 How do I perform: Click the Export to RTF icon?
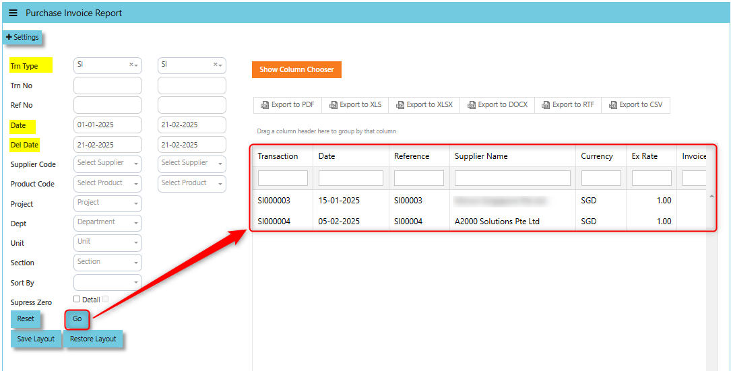click(x=546, y=105)
